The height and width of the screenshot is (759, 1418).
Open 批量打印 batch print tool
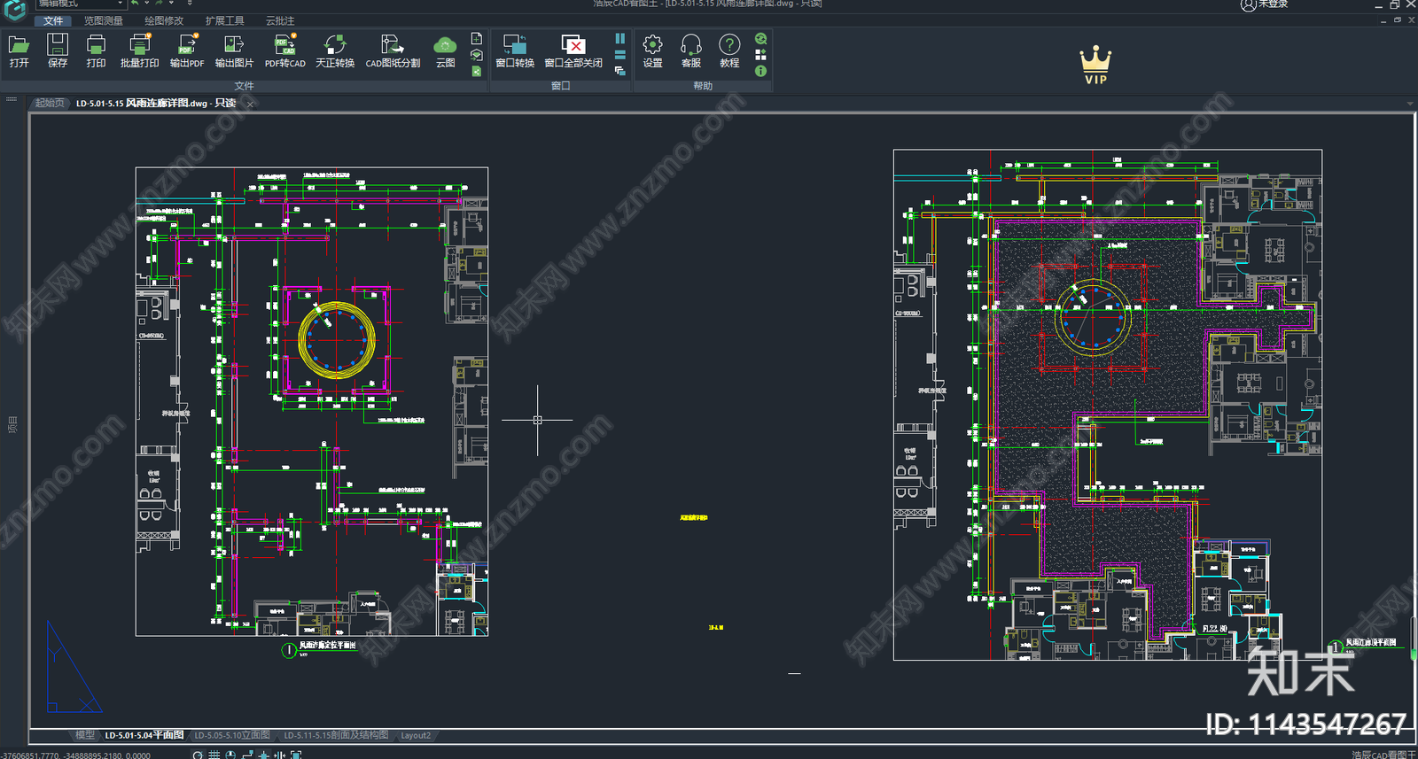click(139, 51)
